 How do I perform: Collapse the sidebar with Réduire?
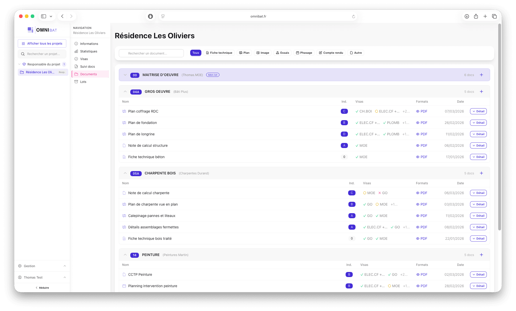coord(42,287)
